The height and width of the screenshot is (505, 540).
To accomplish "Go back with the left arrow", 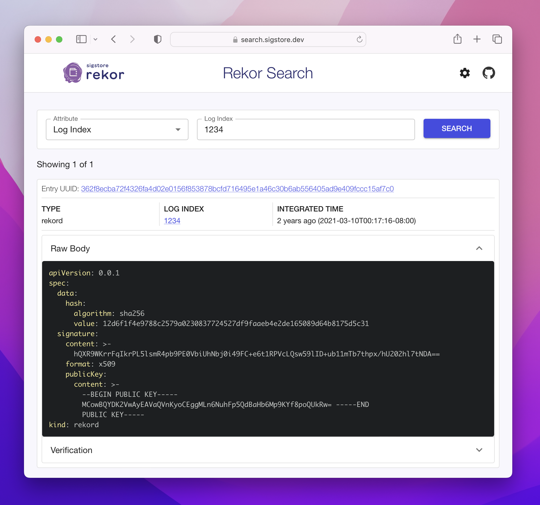I will 114,39.
